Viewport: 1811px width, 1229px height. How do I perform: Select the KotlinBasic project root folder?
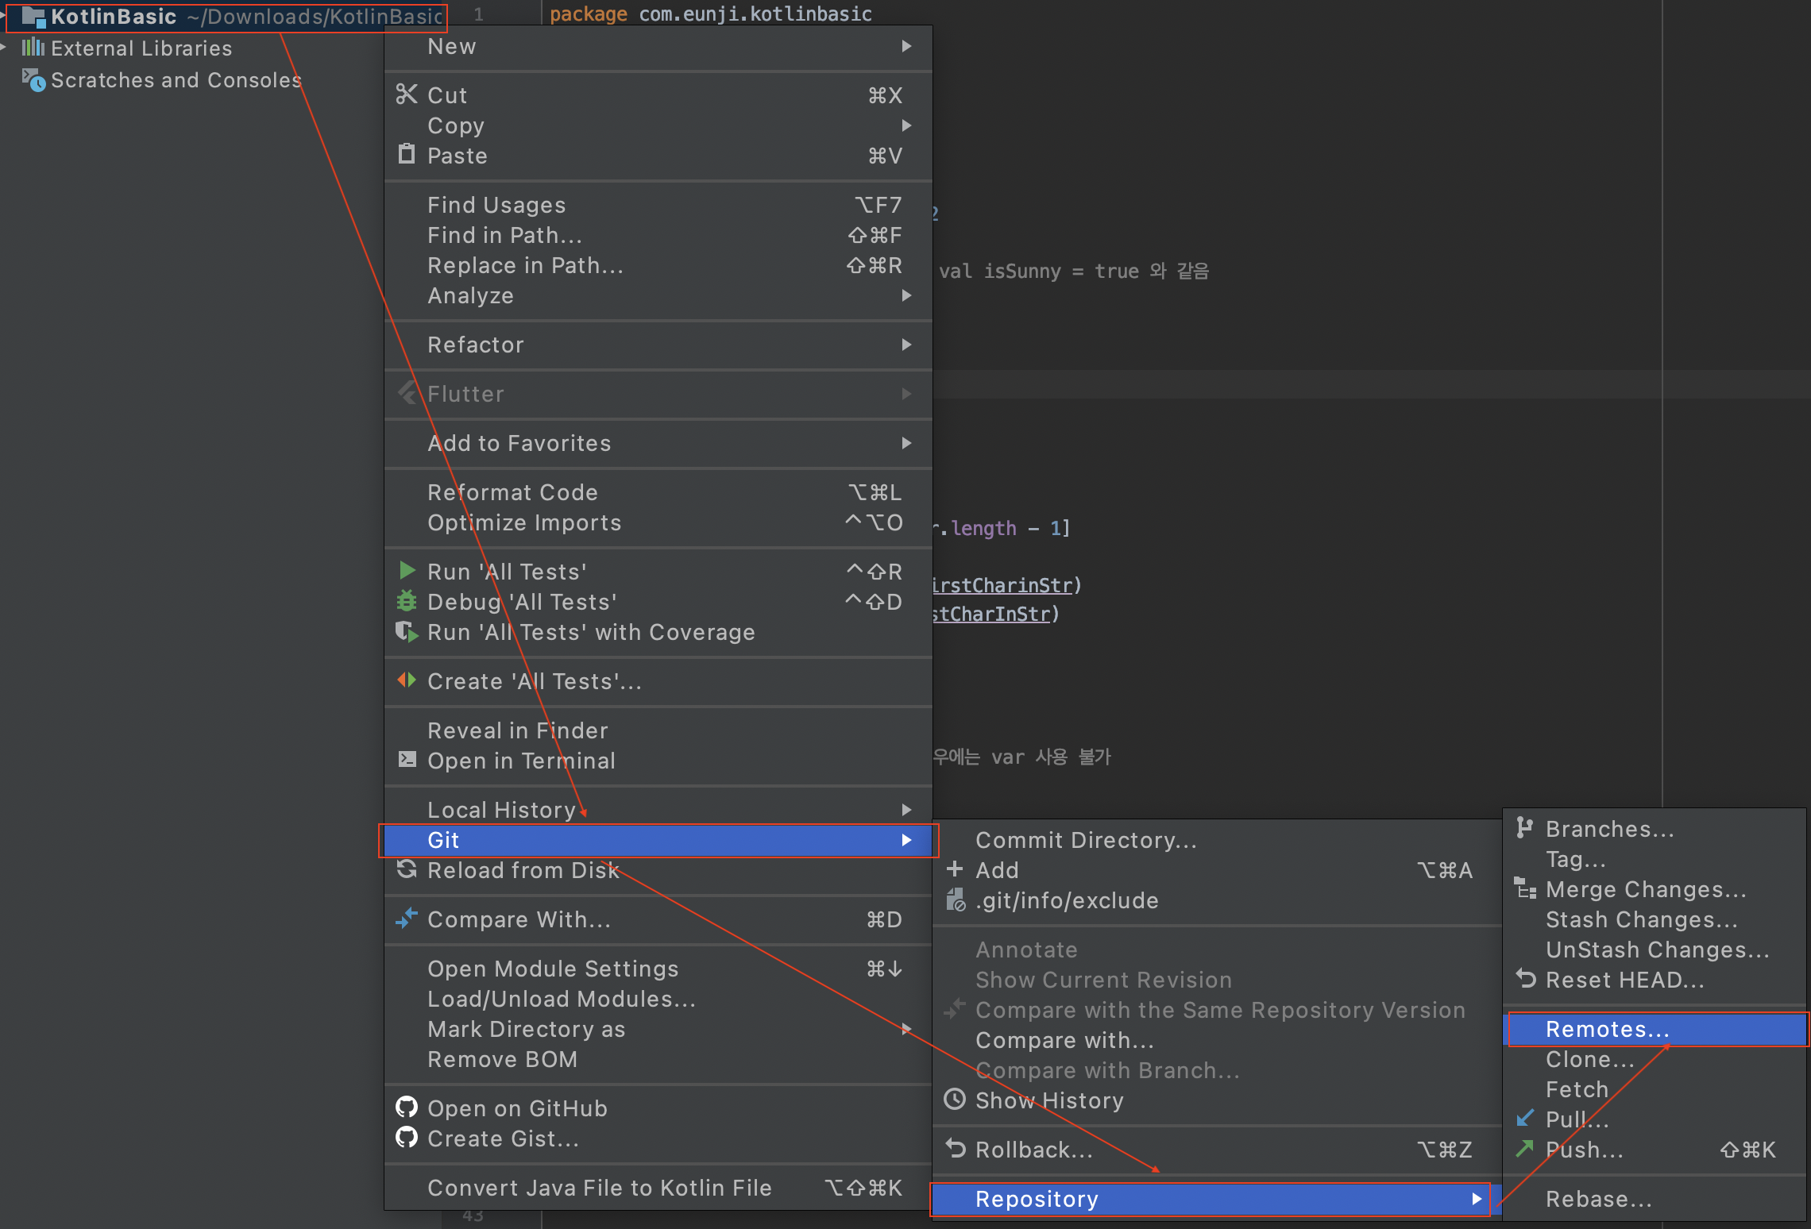pos(114,16)
